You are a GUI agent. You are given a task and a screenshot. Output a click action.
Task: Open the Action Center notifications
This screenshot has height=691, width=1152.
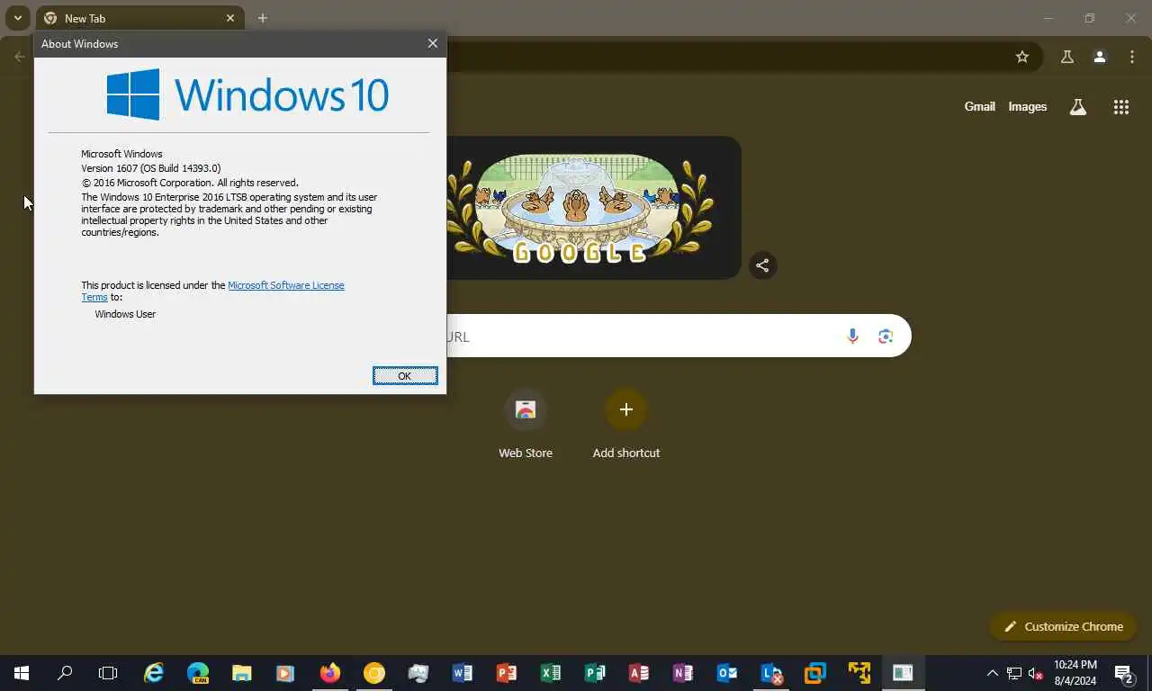[1124, 673]
